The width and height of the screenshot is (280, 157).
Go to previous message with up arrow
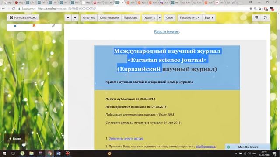coord(68,17)
